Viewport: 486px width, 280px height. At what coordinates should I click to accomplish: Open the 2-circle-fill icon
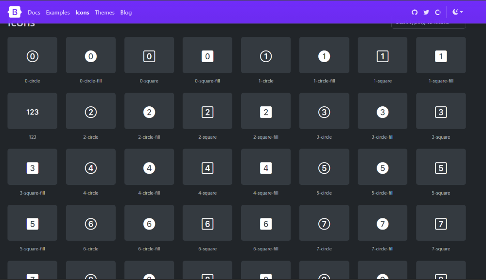pyautogui.click(x=149, y=111)
